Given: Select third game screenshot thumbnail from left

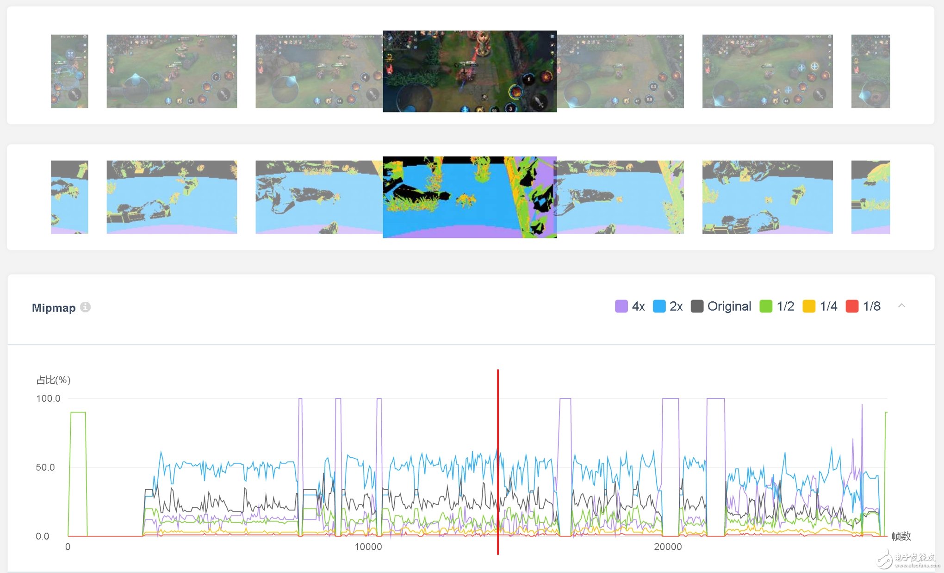Looking at the screenshot, I should [x=319, y=71].
